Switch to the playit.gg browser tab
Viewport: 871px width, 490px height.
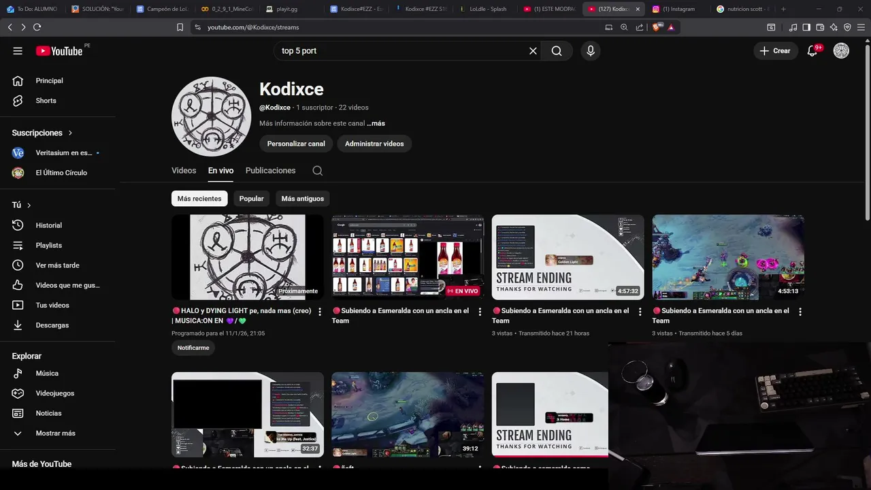(288, 9)
